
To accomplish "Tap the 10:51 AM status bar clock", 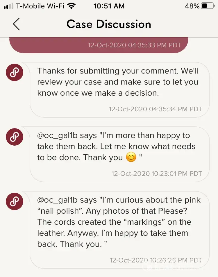I will (x=109, y=6).
